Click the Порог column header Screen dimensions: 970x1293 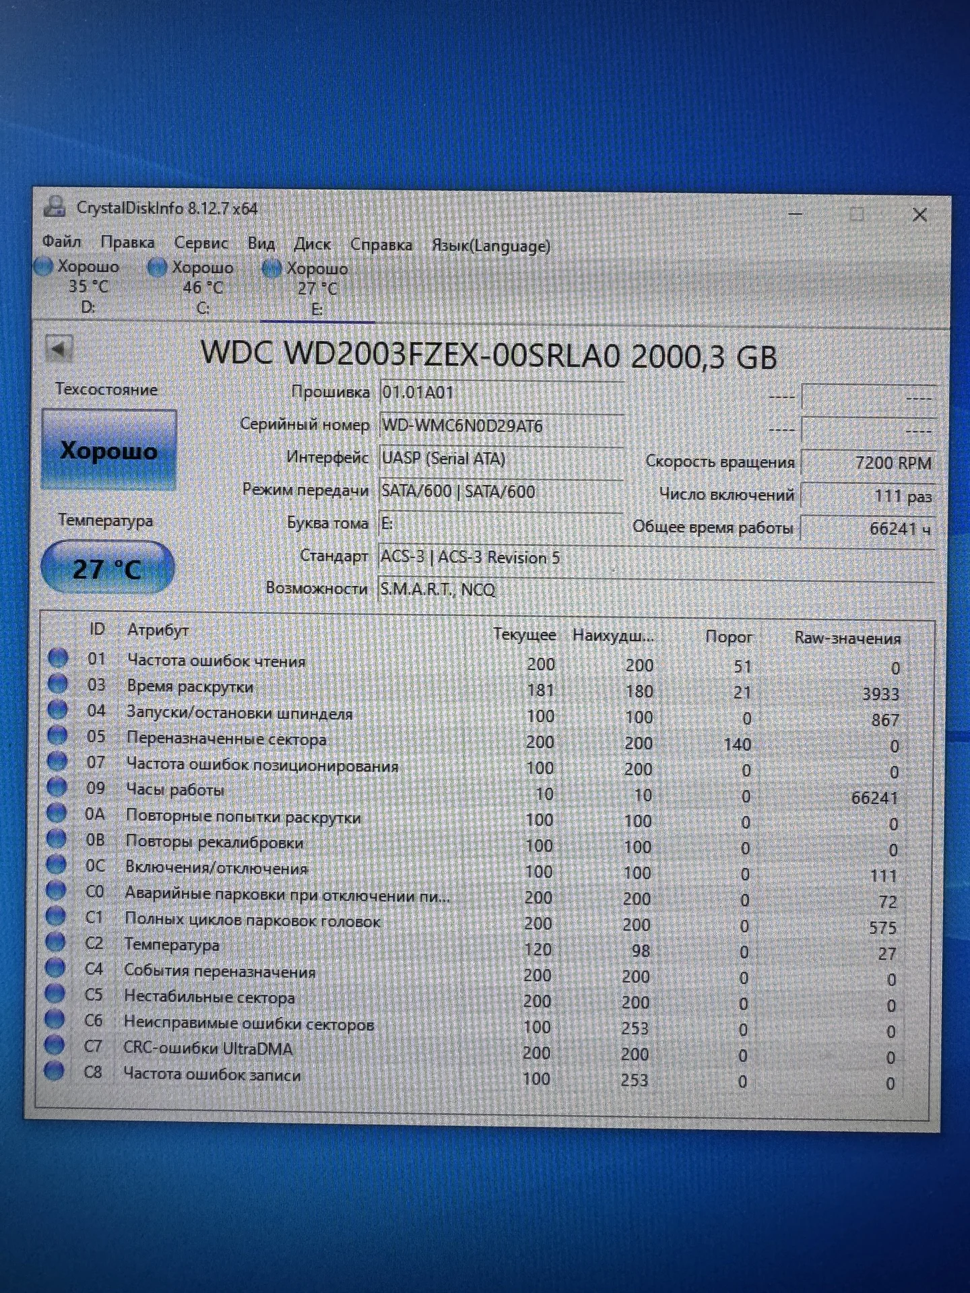pyautogui.click(x=729, y=636)
